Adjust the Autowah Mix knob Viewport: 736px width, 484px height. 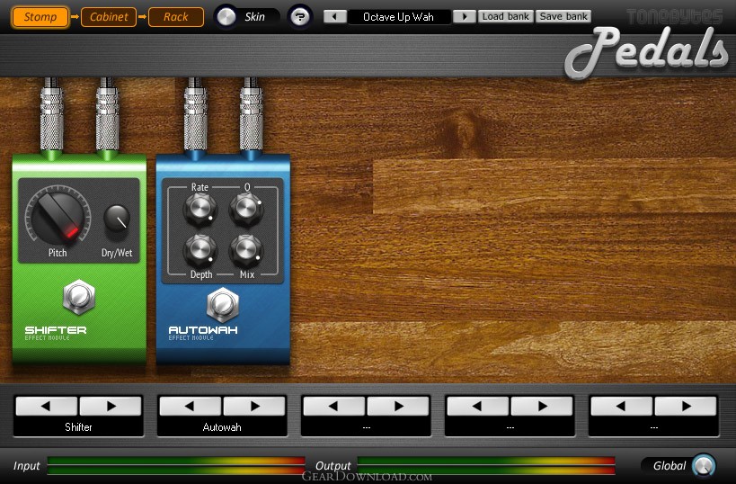[x=246, y=250]
